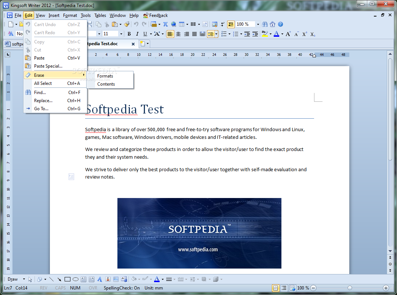Expand the Paste toolbar dropdown arrow

pos(120,24)
